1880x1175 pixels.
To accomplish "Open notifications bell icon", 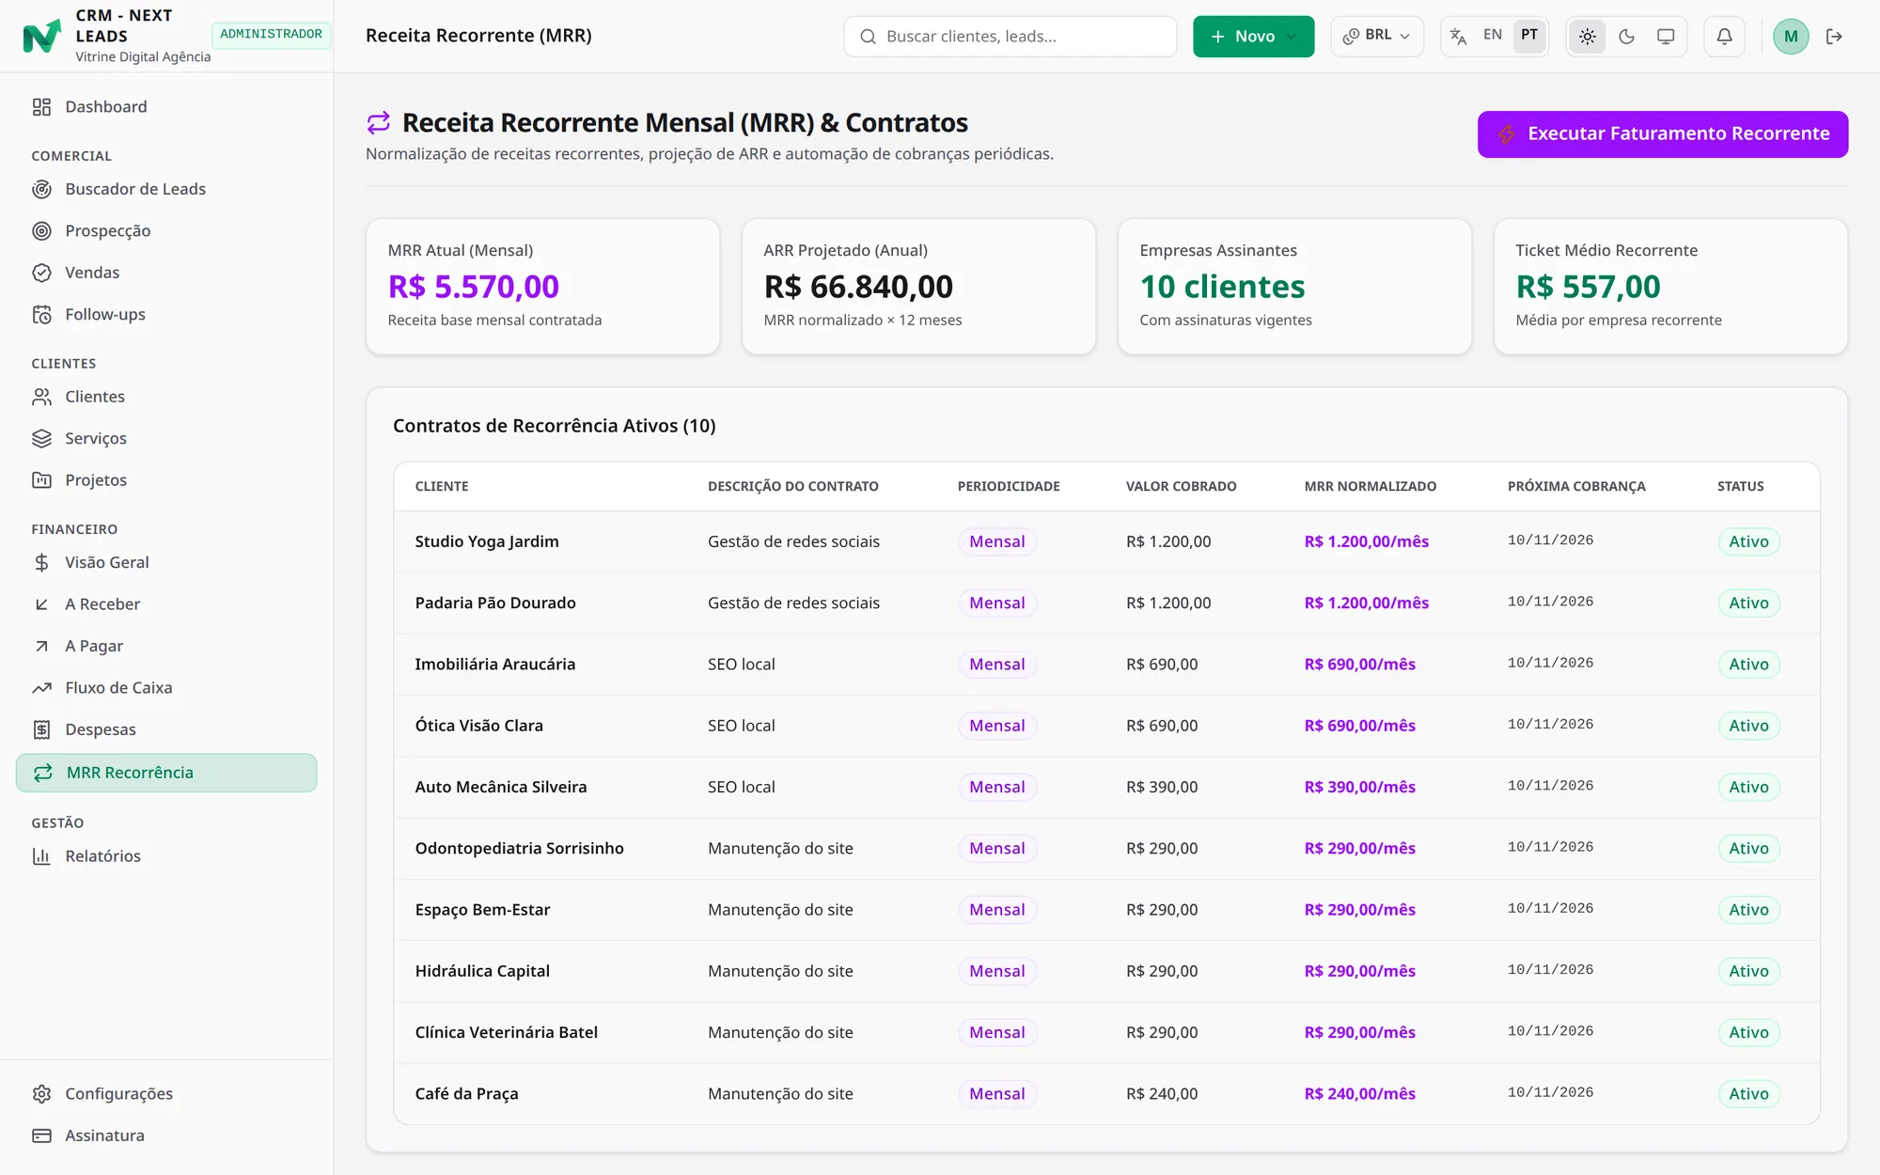I will pos(1724,37).
